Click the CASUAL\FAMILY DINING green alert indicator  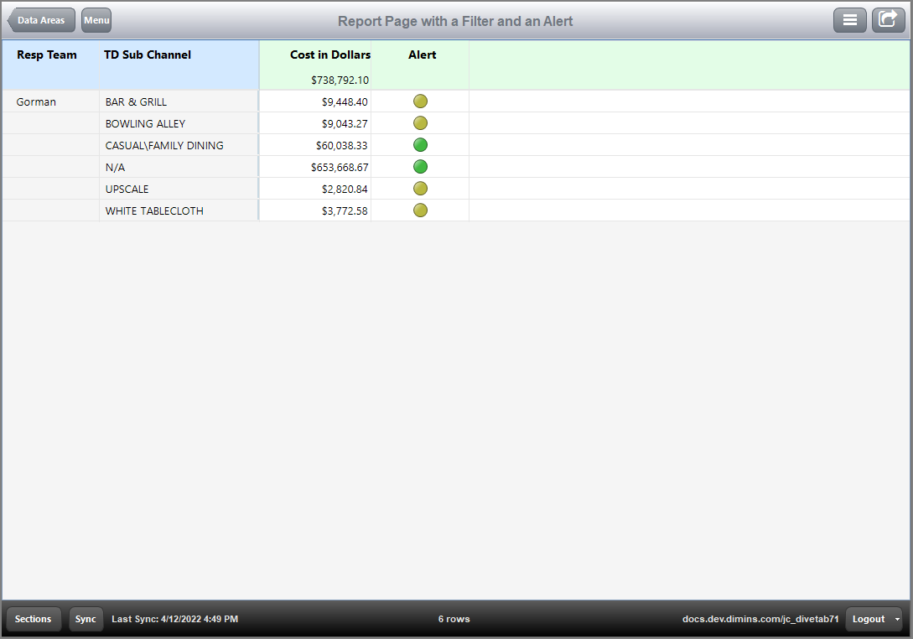tap(420, 145)
